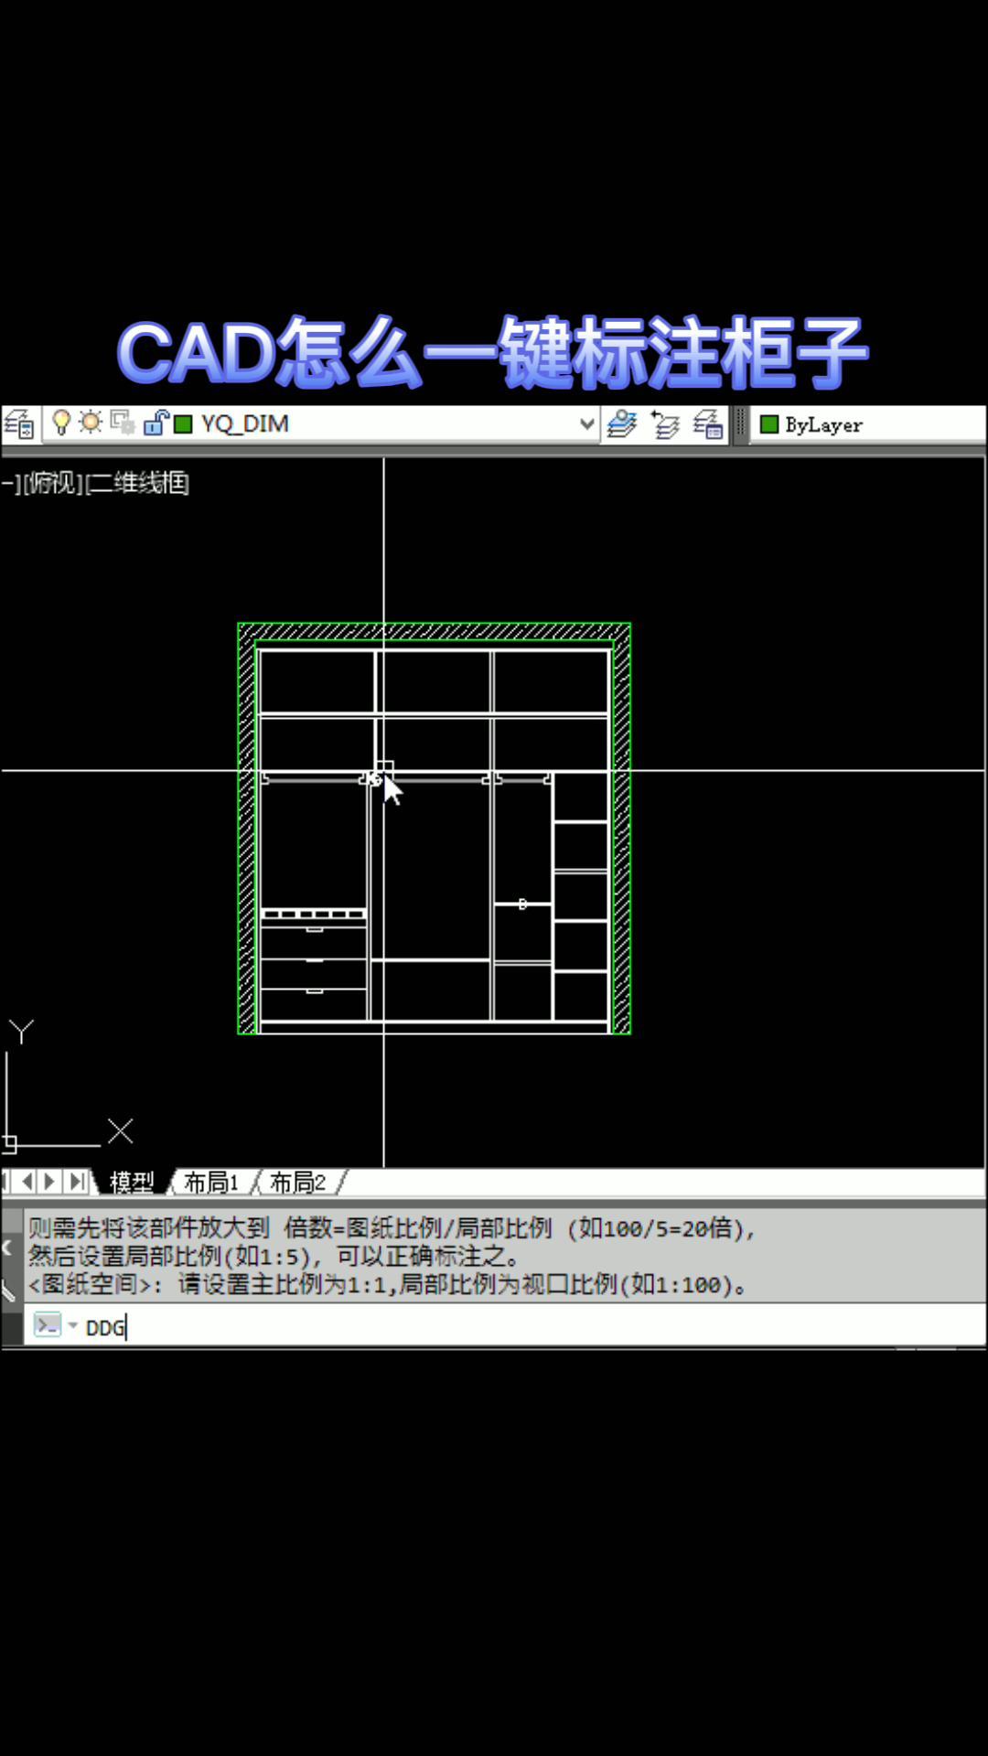Click the Layer Previous icon
This screenshot has height=1756, width=988.
(x=665, y=424)
